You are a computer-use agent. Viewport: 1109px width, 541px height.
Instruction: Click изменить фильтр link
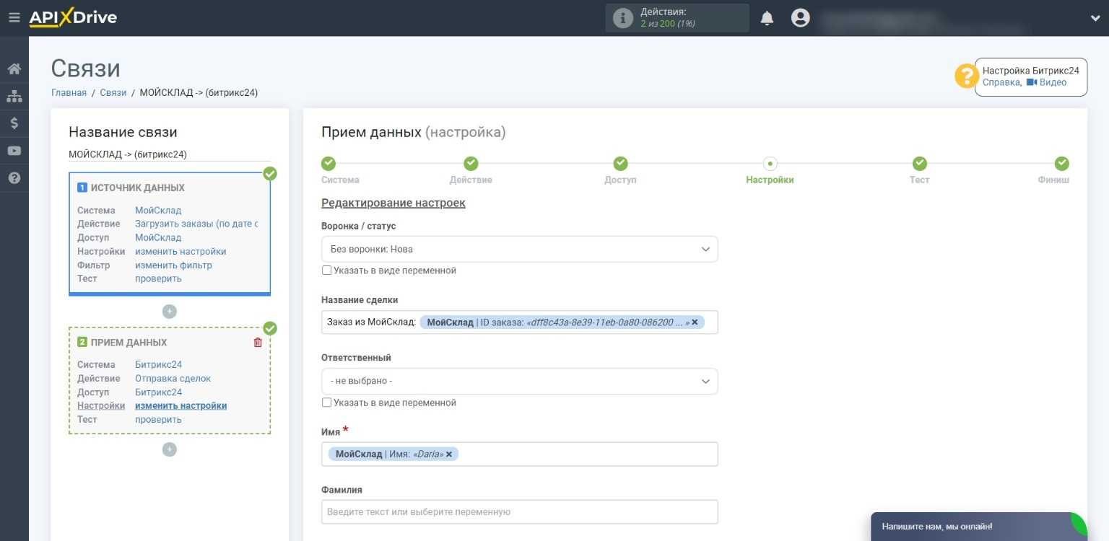(x=173, y=265)
